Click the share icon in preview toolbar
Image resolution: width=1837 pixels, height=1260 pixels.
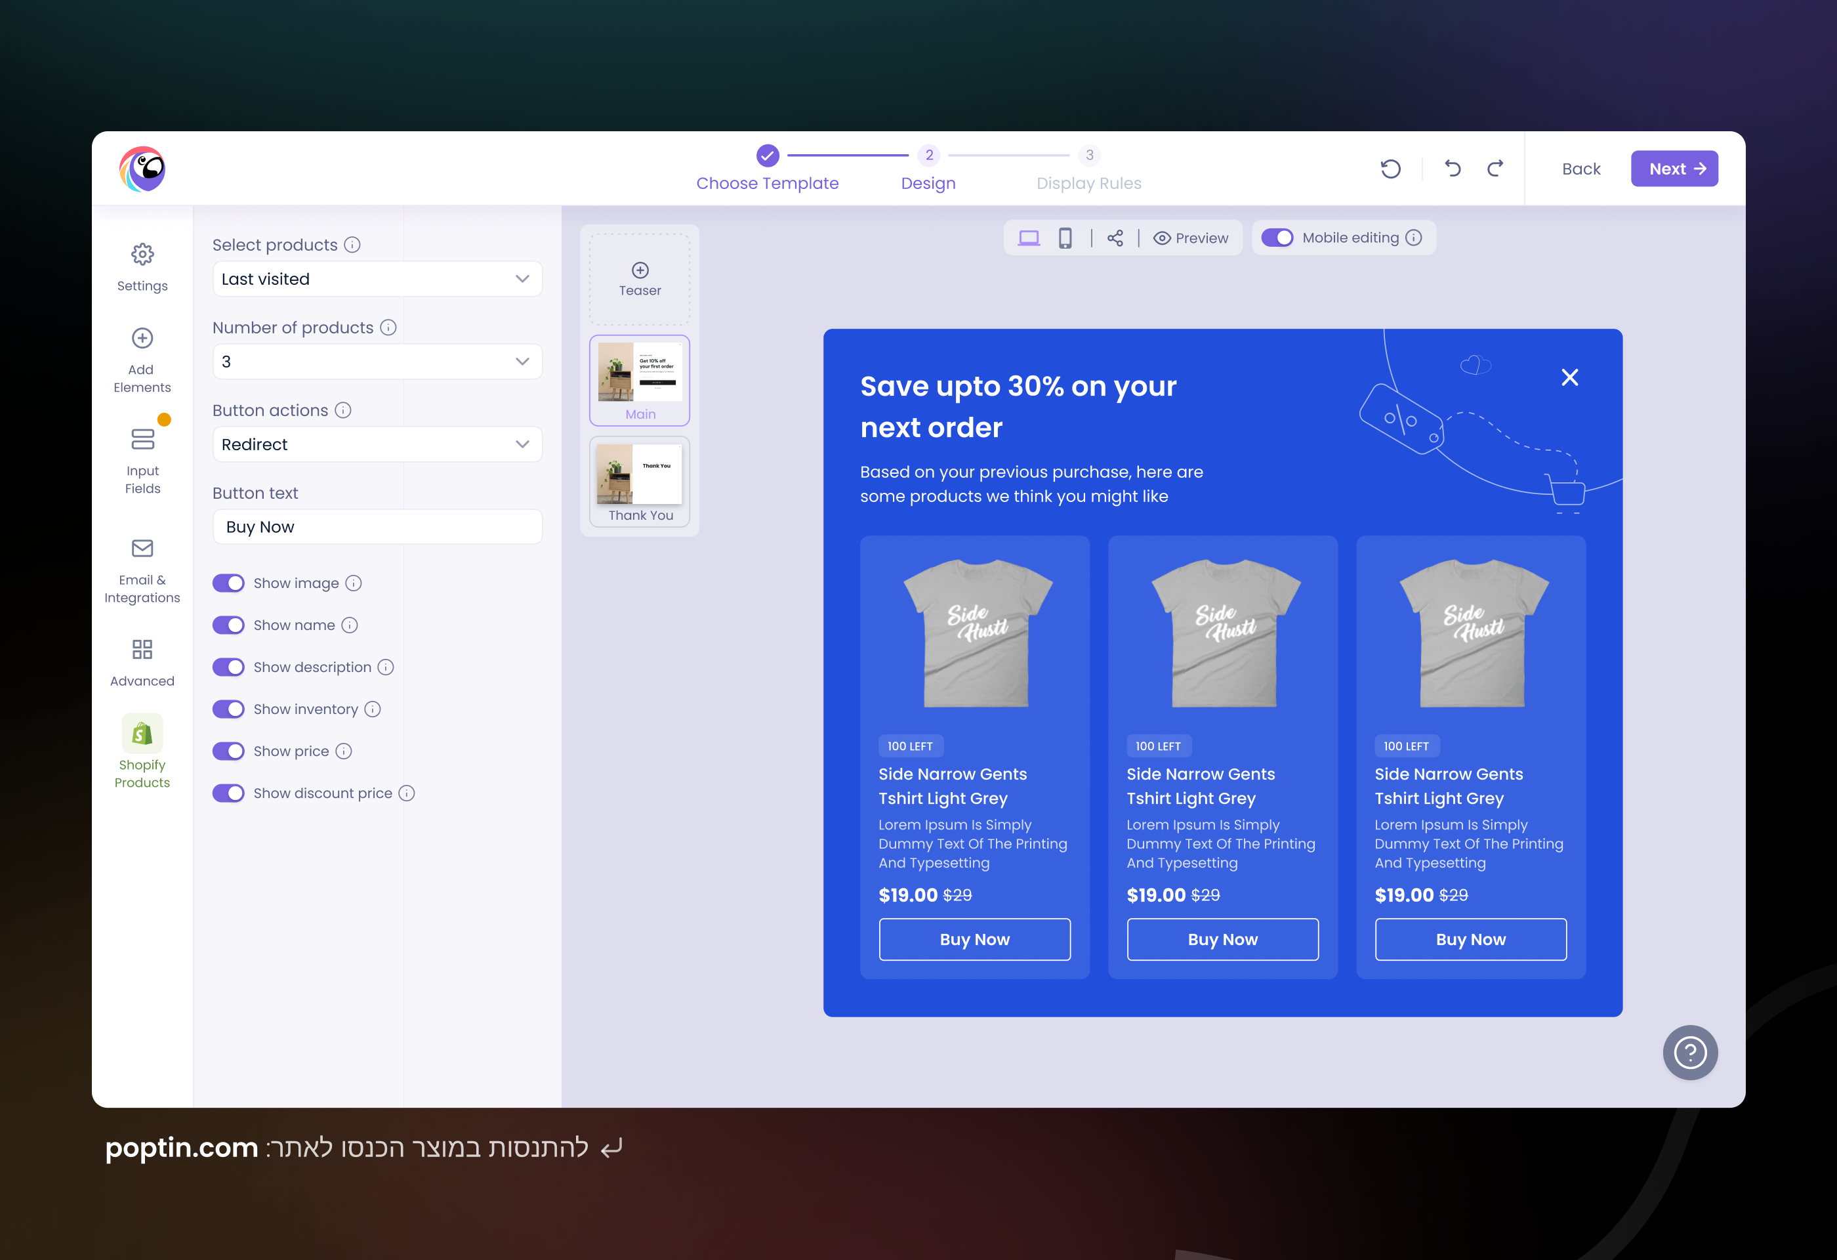coord(1115,238)
